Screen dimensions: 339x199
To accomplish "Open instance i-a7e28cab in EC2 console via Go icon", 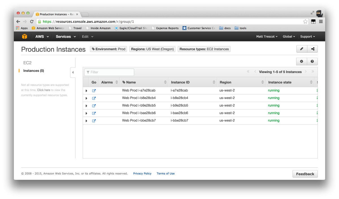I will 94,90.
